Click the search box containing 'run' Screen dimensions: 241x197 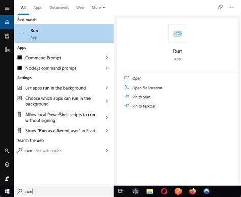coord(64,191)
